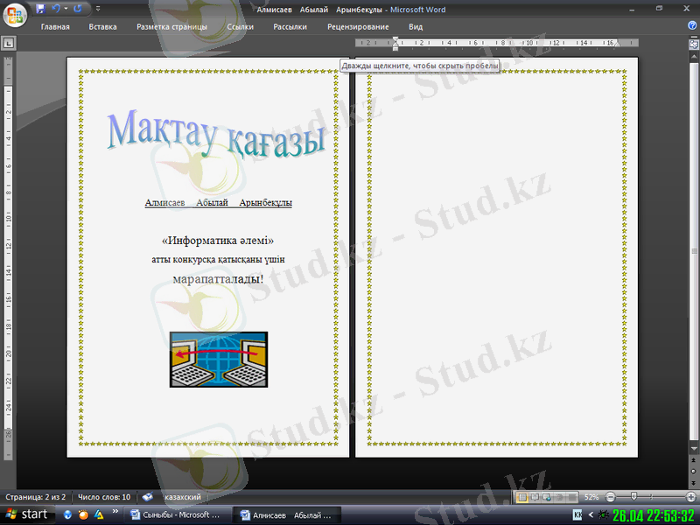Open the Вставка ribbon tab
This screenshot has width=700, height=525.
tap(102, 27)
